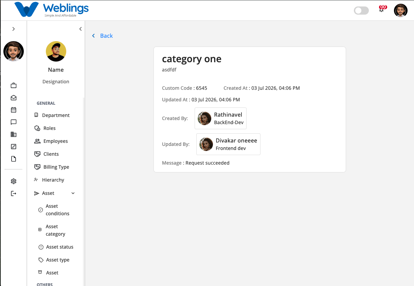The image size is (414, 286).
Task: Click the yellow profile photo above Name
Action: pos(56,51)
